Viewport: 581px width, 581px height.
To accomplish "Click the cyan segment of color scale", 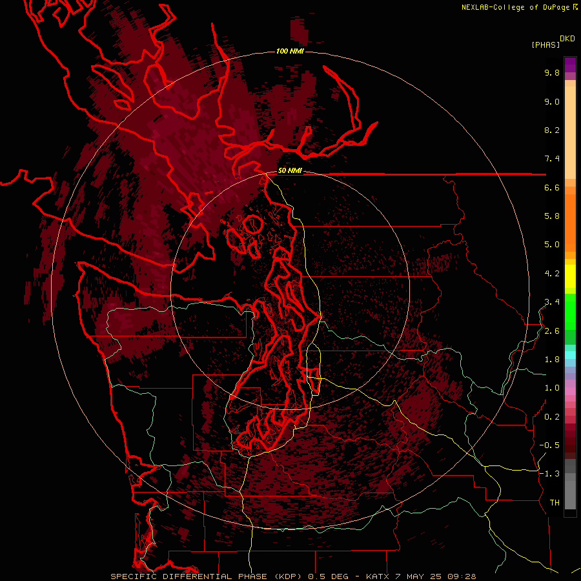I will (x=570, y=355).
